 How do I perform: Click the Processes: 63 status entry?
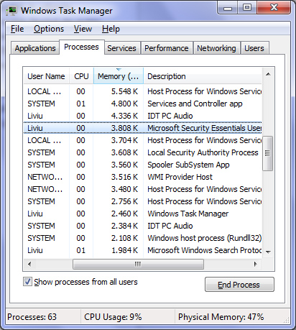point(32,317)
